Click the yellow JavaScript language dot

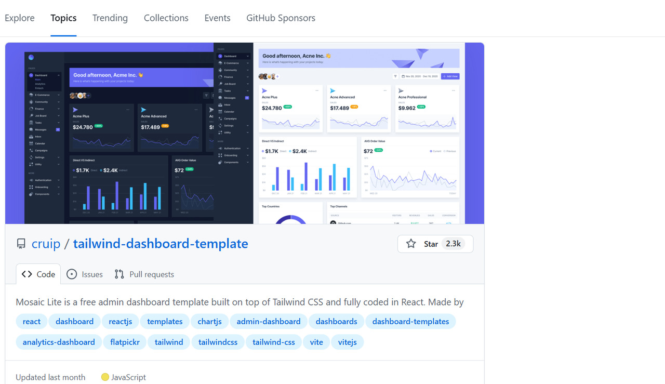(105, 377)
